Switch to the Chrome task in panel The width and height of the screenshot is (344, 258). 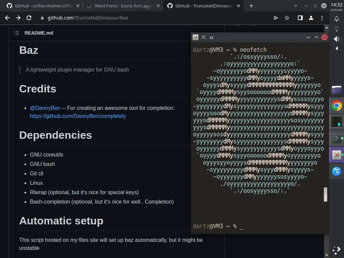click(337, 106)
